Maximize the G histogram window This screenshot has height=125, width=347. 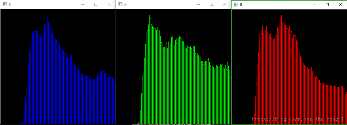pyautogui.click(x=211, y=4)
